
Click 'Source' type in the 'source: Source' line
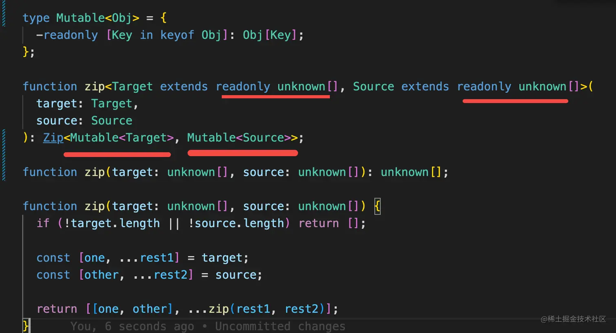click(112, 121)
